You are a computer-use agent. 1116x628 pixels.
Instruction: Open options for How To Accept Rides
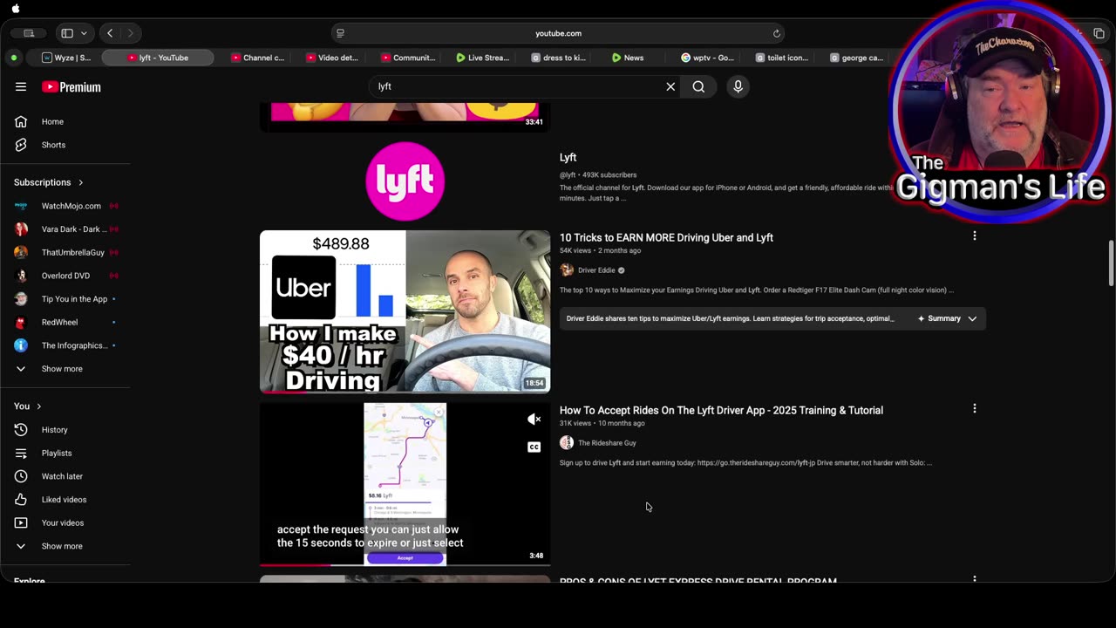click(x=975, y=408)
